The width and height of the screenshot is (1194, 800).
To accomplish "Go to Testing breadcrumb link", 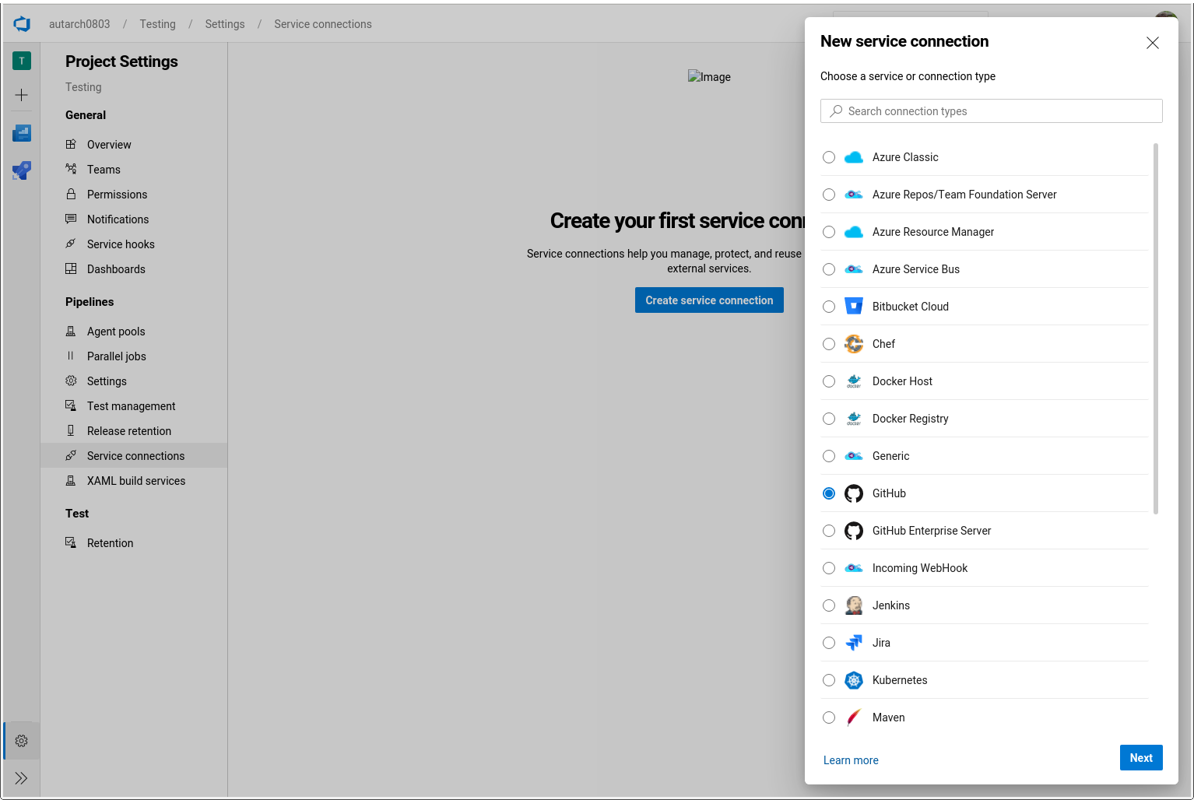I will 158,24.
